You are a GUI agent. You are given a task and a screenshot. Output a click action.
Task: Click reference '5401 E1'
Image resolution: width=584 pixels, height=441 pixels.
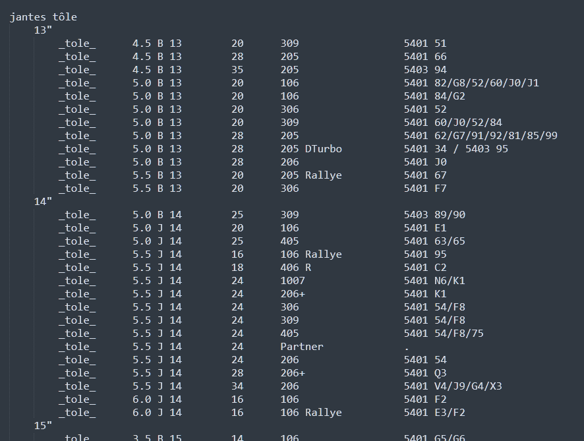[x=425, y=228]
